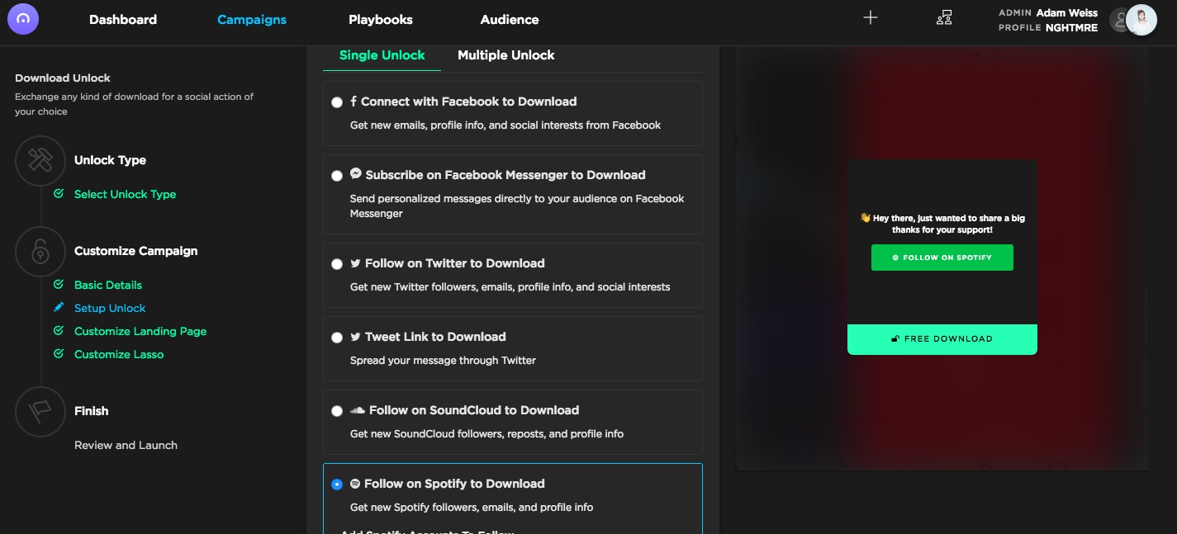Click the plus icon in top bar

coord(871,17)
